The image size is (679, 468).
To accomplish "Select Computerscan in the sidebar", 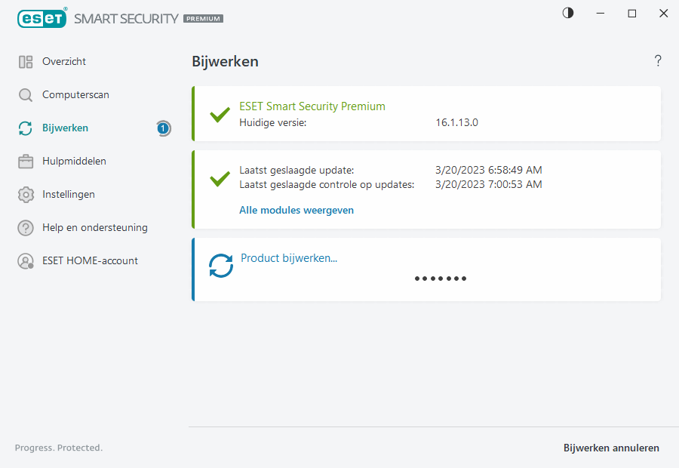I will [x=75, y=95].
